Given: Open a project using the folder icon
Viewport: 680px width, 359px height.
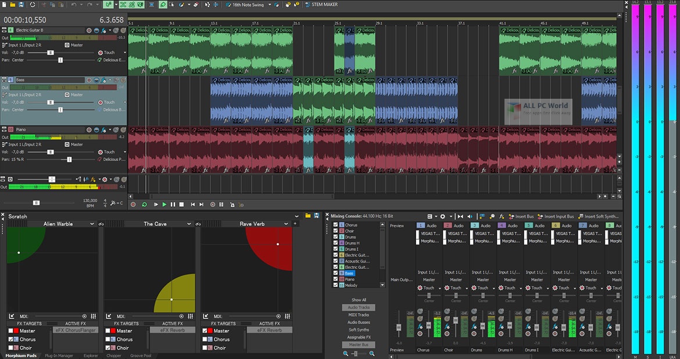Looking at the screenshot, I should click(13, 4).
